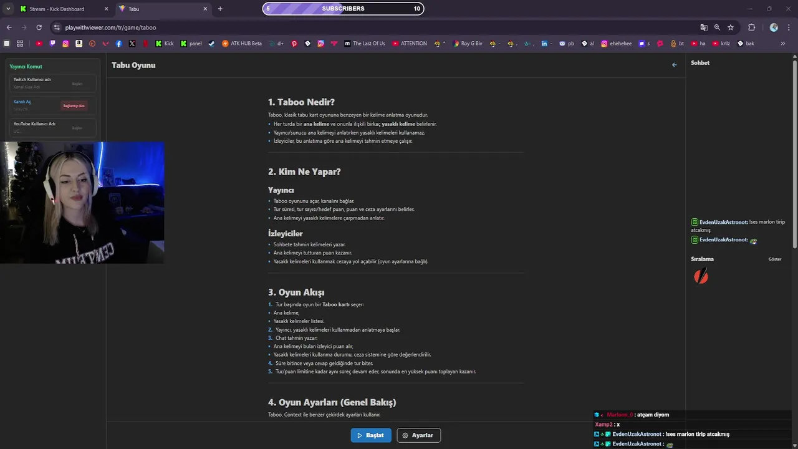Open the ATTENTION YouTube bookmark
The width and height of the screenshot is (798, 449).
tap(410, 44)
